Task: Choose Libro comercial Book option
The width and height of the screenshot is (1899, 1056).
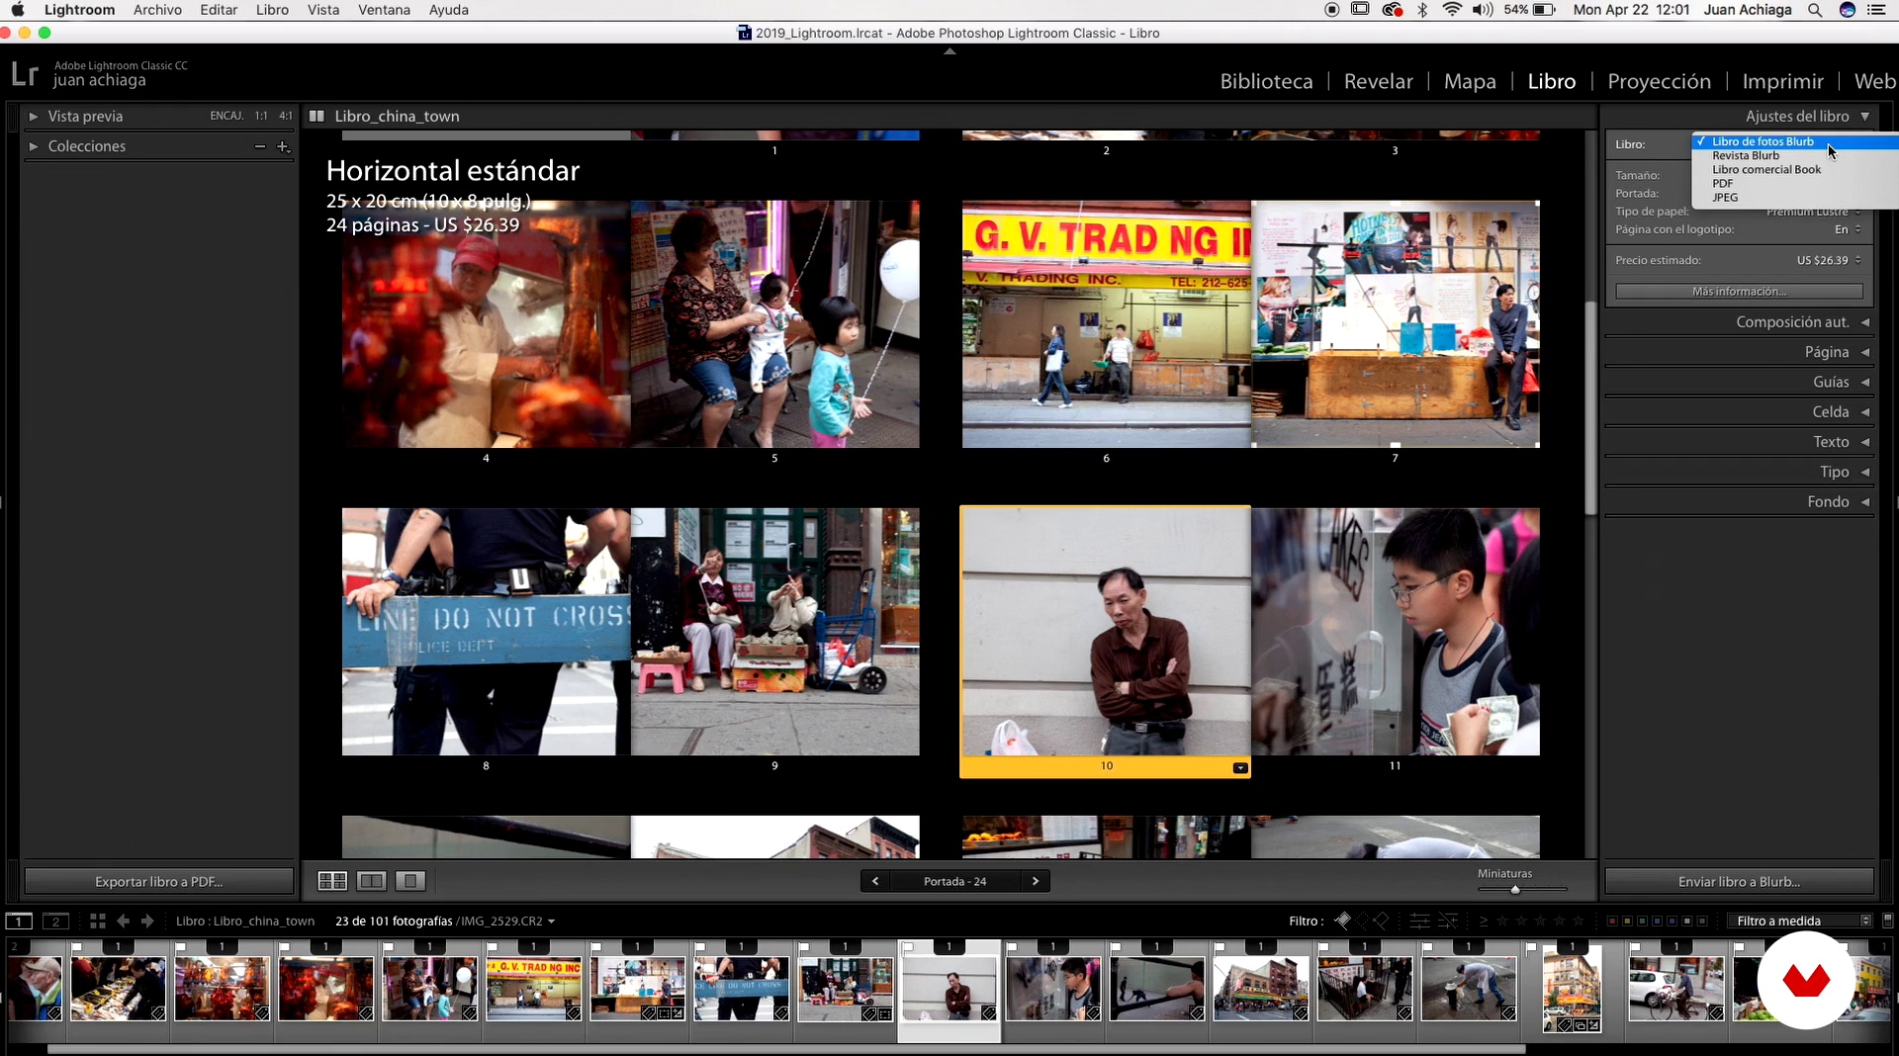Action: tap(1766, 169)
